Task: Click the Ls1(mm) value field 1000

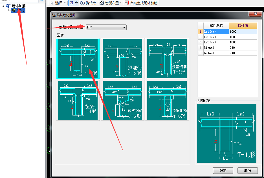Action: click(x=243, y=32)
